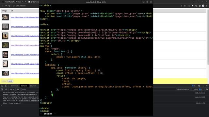Open the browser three-dot menu
Image resolution: width=209 pixels, height=117 pixels.
coord(207,6)
